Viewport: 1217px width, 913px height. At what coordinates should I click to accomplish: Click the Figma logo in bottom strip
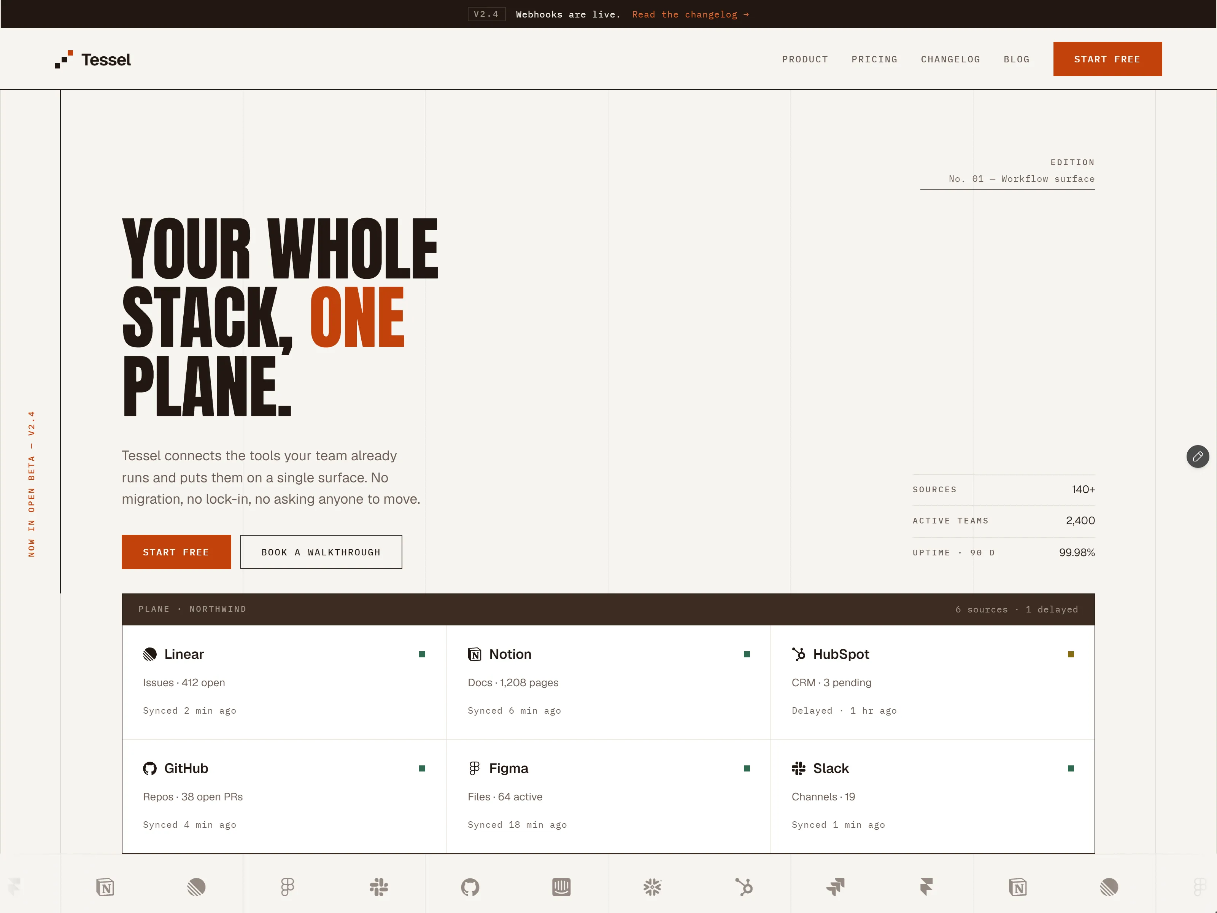pos(287,887)
